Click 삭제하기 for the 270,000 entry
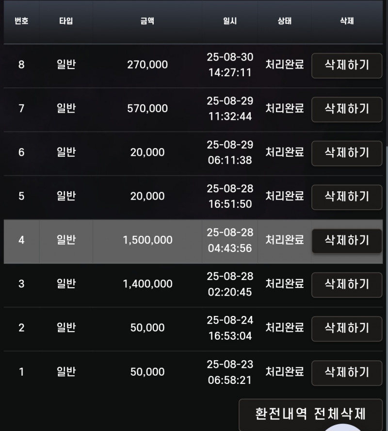 coord(346,65)
